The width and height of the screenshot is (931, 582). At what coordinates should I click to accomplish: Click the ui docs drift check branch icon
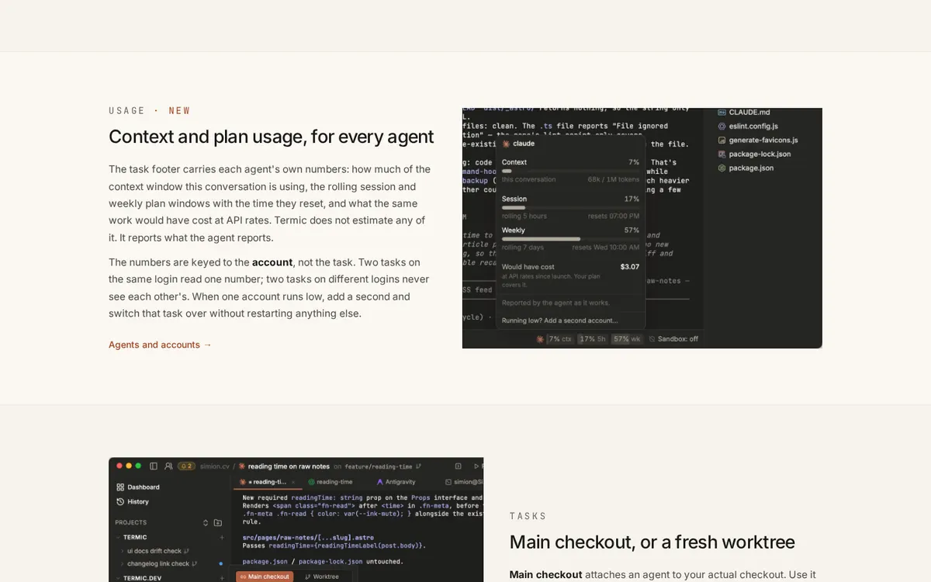pos(186,551)
